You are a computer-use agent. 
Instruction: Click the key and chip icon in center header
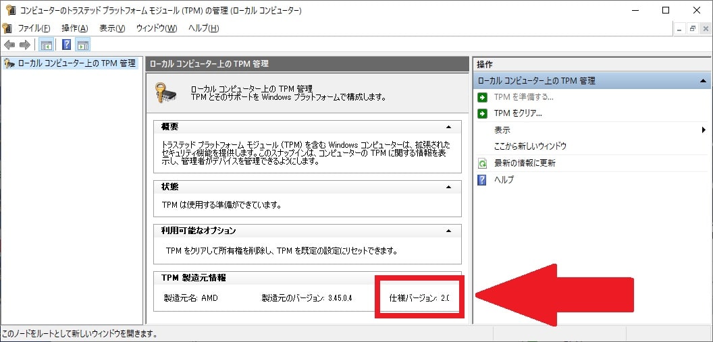pyautogui.click(x=165, y=91)
